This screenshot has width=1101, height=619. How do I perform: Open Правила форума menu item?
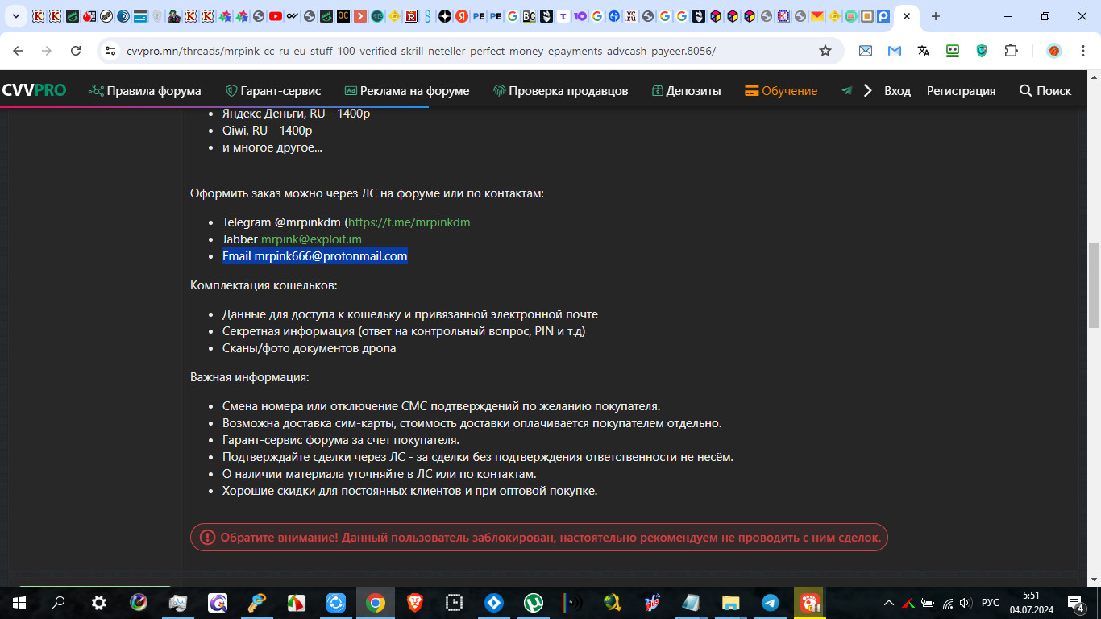(x=145, y=91)
